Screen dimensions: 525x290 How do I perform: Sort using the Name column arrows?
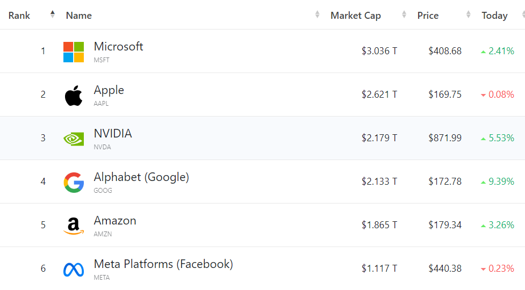(x=317, y=15)
